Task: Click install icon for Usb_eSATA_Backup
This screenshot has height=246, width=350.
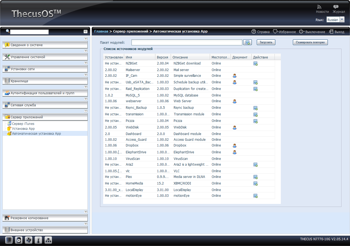Action: 255,82
